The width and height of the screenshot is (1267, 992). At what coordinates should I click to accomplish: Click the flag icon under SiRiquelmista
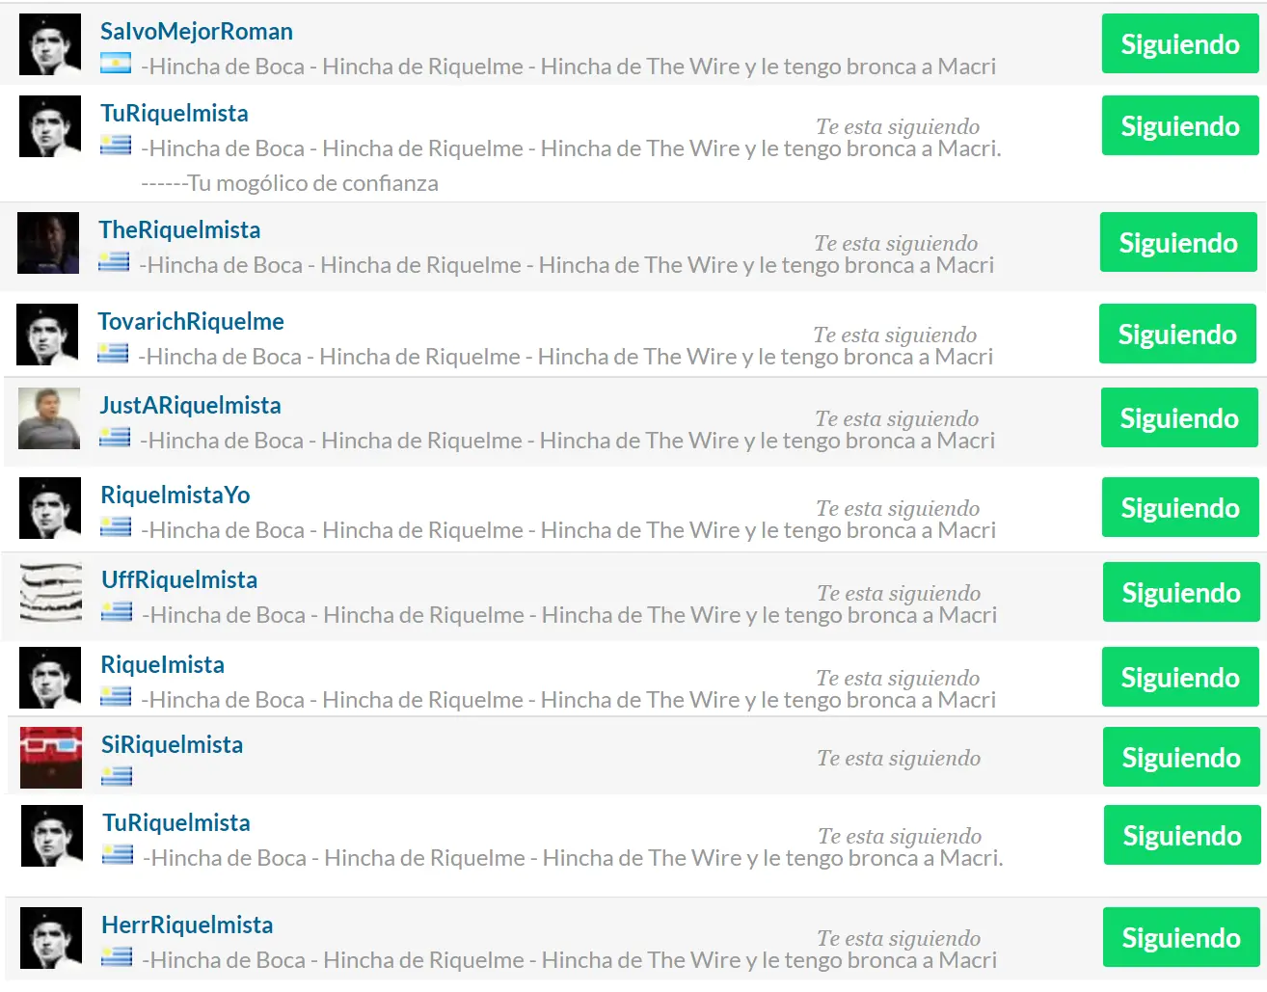tap(117, 776)
